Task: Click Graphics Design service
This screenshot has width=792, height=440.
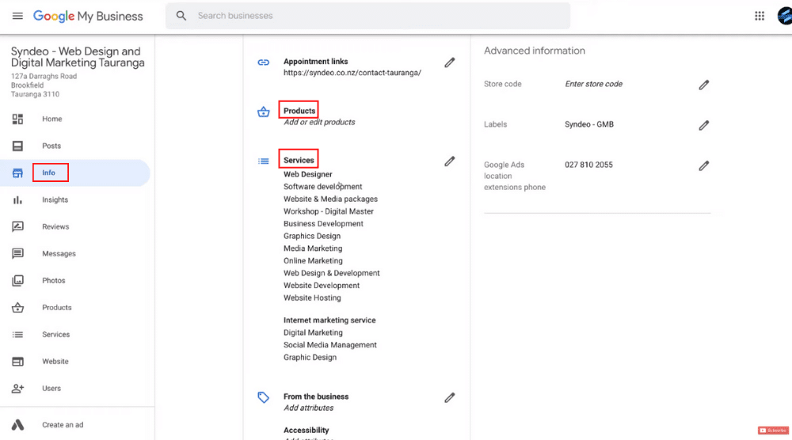Action: pos(311,236)
